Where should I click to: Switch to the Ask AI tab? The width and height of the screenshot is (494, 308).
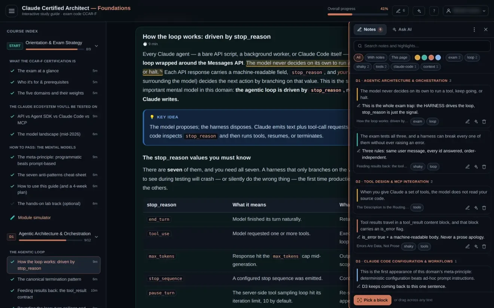(x=402, y=29)
